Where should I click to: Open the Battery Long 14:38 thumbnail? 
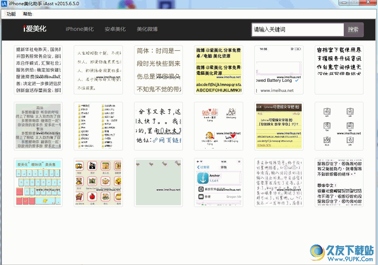point(279,70)
